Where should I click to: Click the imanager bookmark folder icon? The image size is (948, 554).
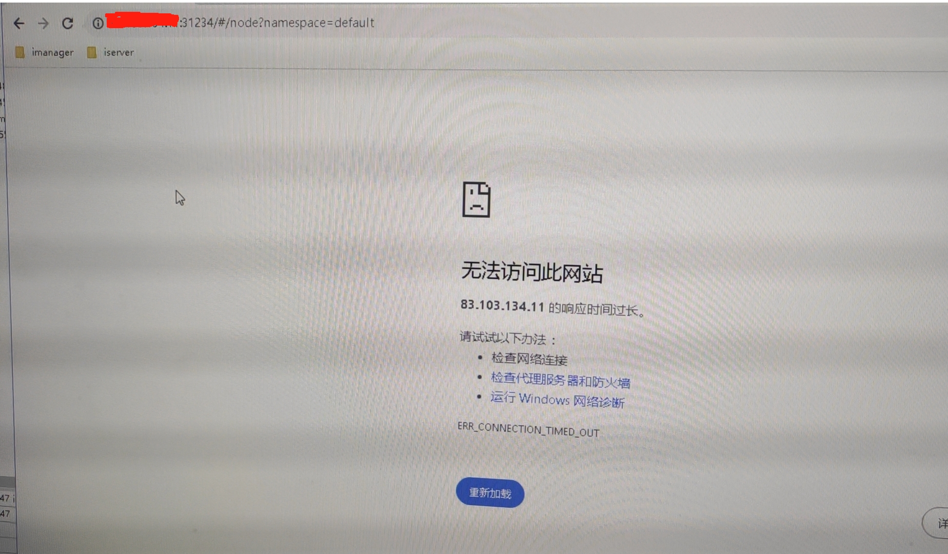(x=20, y=52)
